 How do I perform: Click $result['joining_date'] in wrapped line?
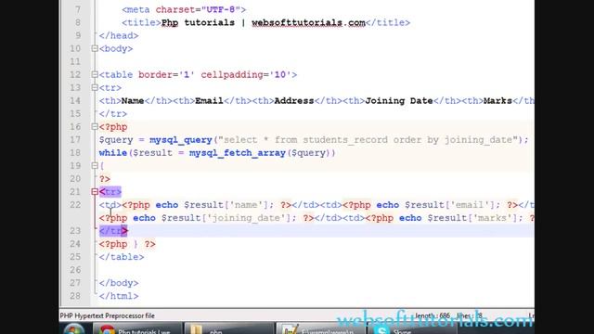(x=226, y=218)
